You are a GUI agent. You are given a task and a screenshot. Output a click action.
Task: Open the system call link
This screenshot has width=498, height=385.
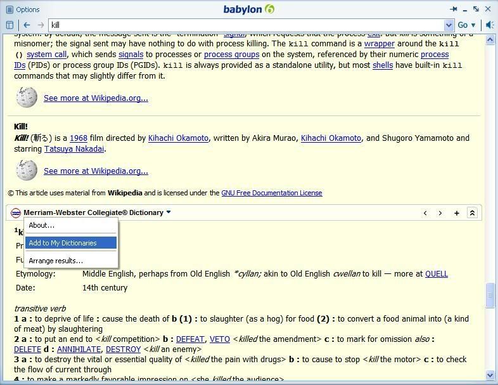point(47,55)
